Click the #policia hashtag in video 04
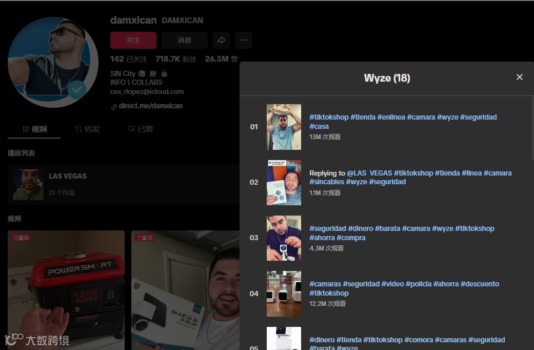The height and width of the screenshot is (350, 534). tap(419, 284)
